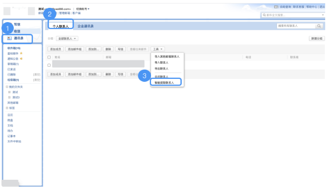Image resolution: width=330 pixels, height=195 pixels.
Task: Open the 星标邮件 folder
Action: [13, 53]
